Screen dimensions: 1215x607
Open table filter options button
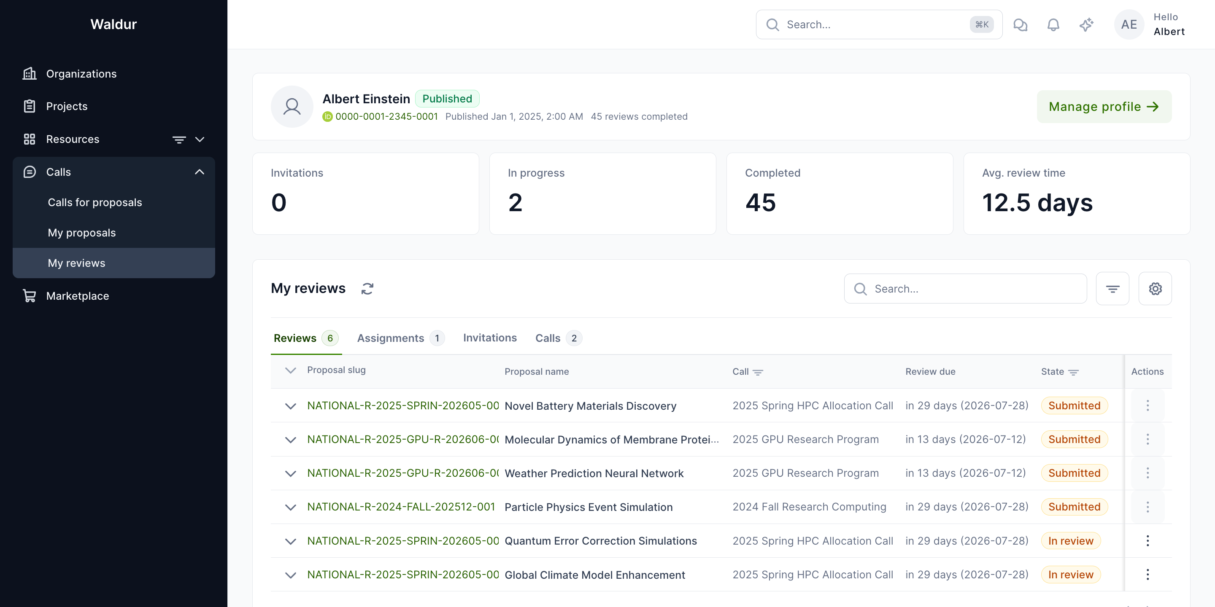[x=1112, y=288]
